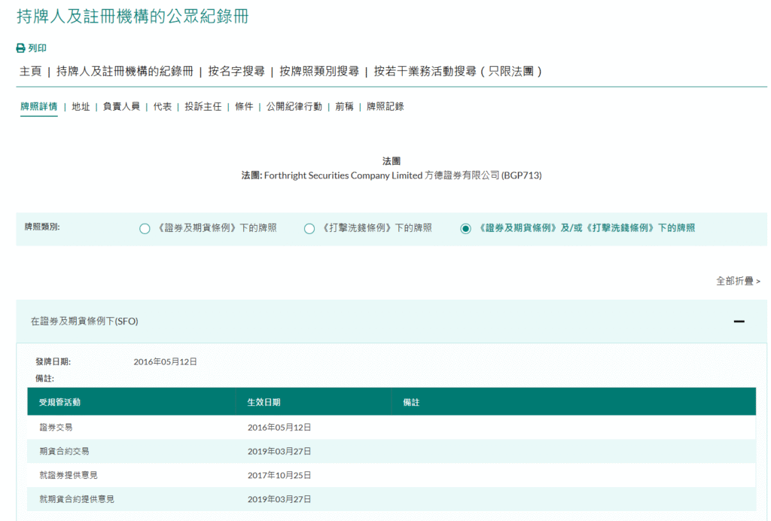Open the 牌照詳情 tab
Image resolution: width=771 pixels, height=521 pixels.
click(38, 107)
